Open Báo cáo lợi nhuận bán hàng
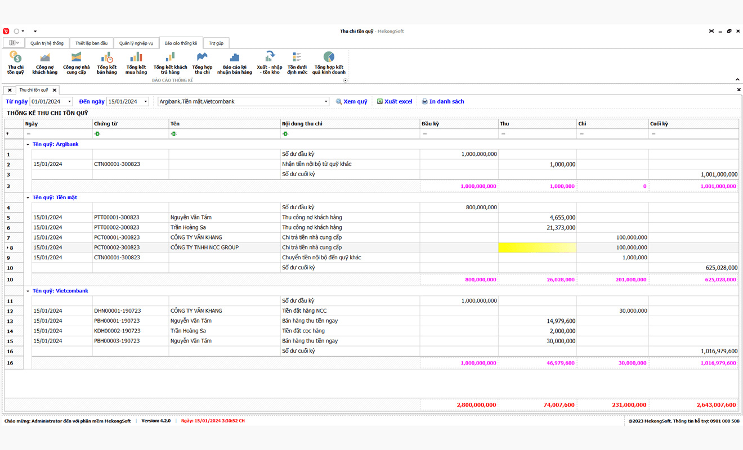This screenshot has width=743, height=450. point(235,63)
